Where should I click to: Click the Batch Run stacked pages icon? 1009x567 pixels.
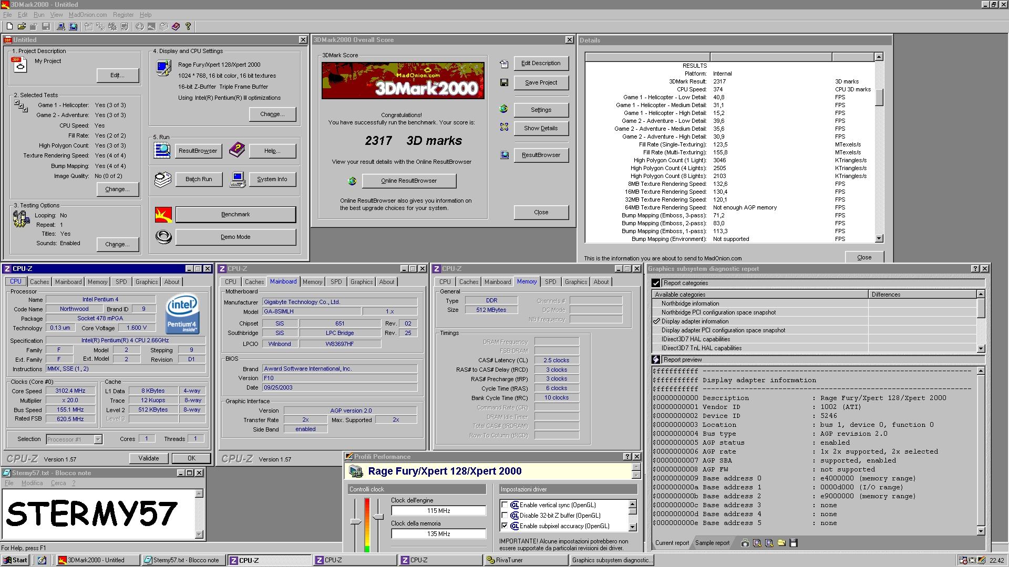163,180
